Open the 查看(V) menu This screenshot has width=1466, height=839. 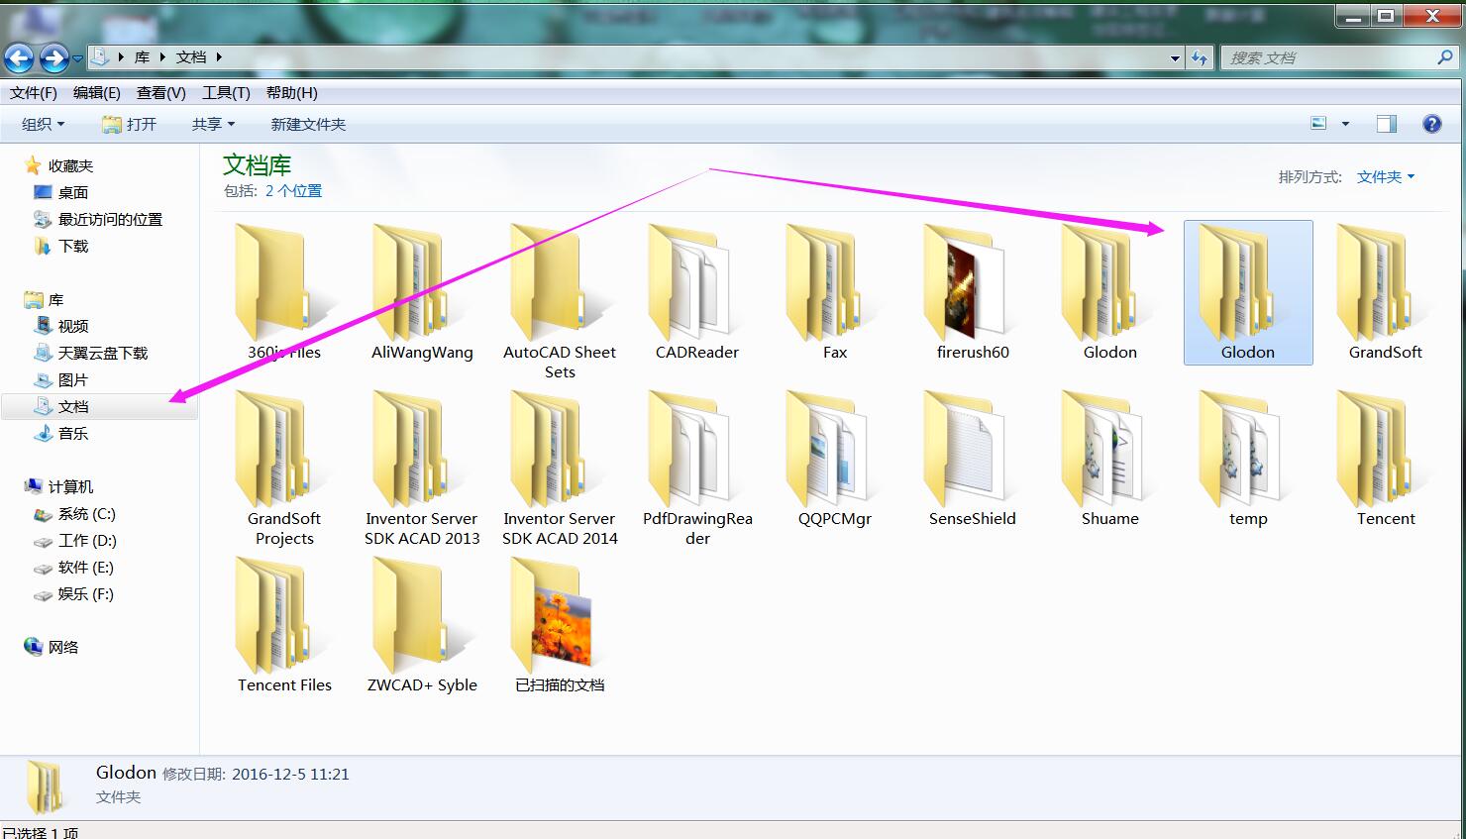click(161, 92)
